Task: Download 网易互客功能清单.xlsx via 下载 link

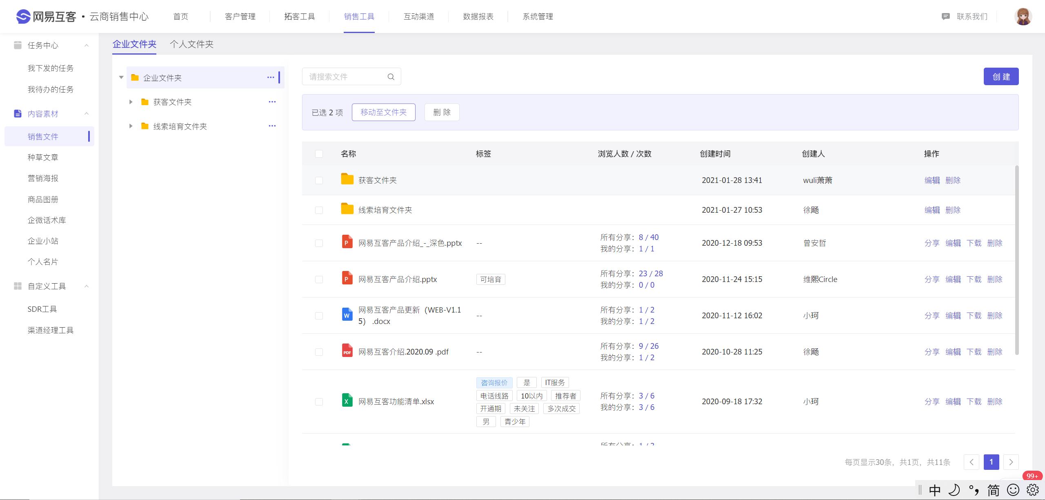Action: coord(974,401)
